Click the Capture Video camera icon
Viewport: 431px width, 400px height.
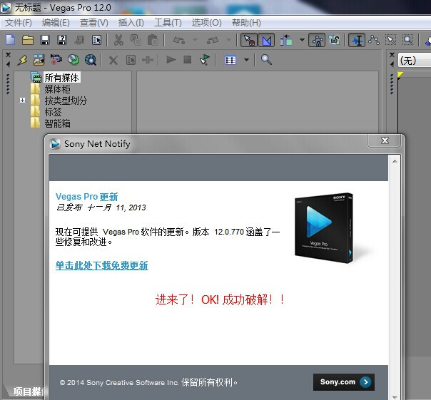click(56, 60)
